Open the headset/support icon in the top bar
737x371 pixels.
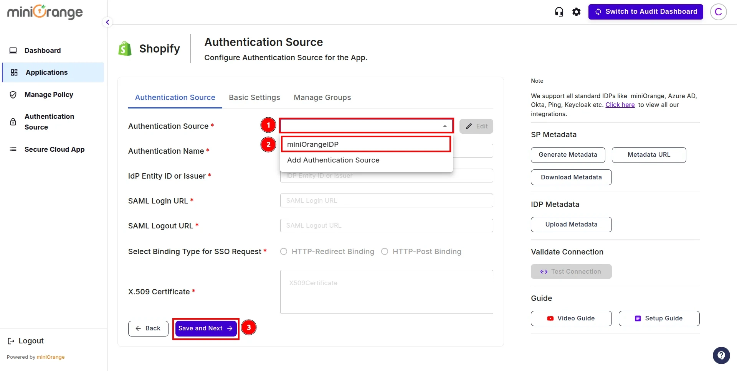(559, 11)
